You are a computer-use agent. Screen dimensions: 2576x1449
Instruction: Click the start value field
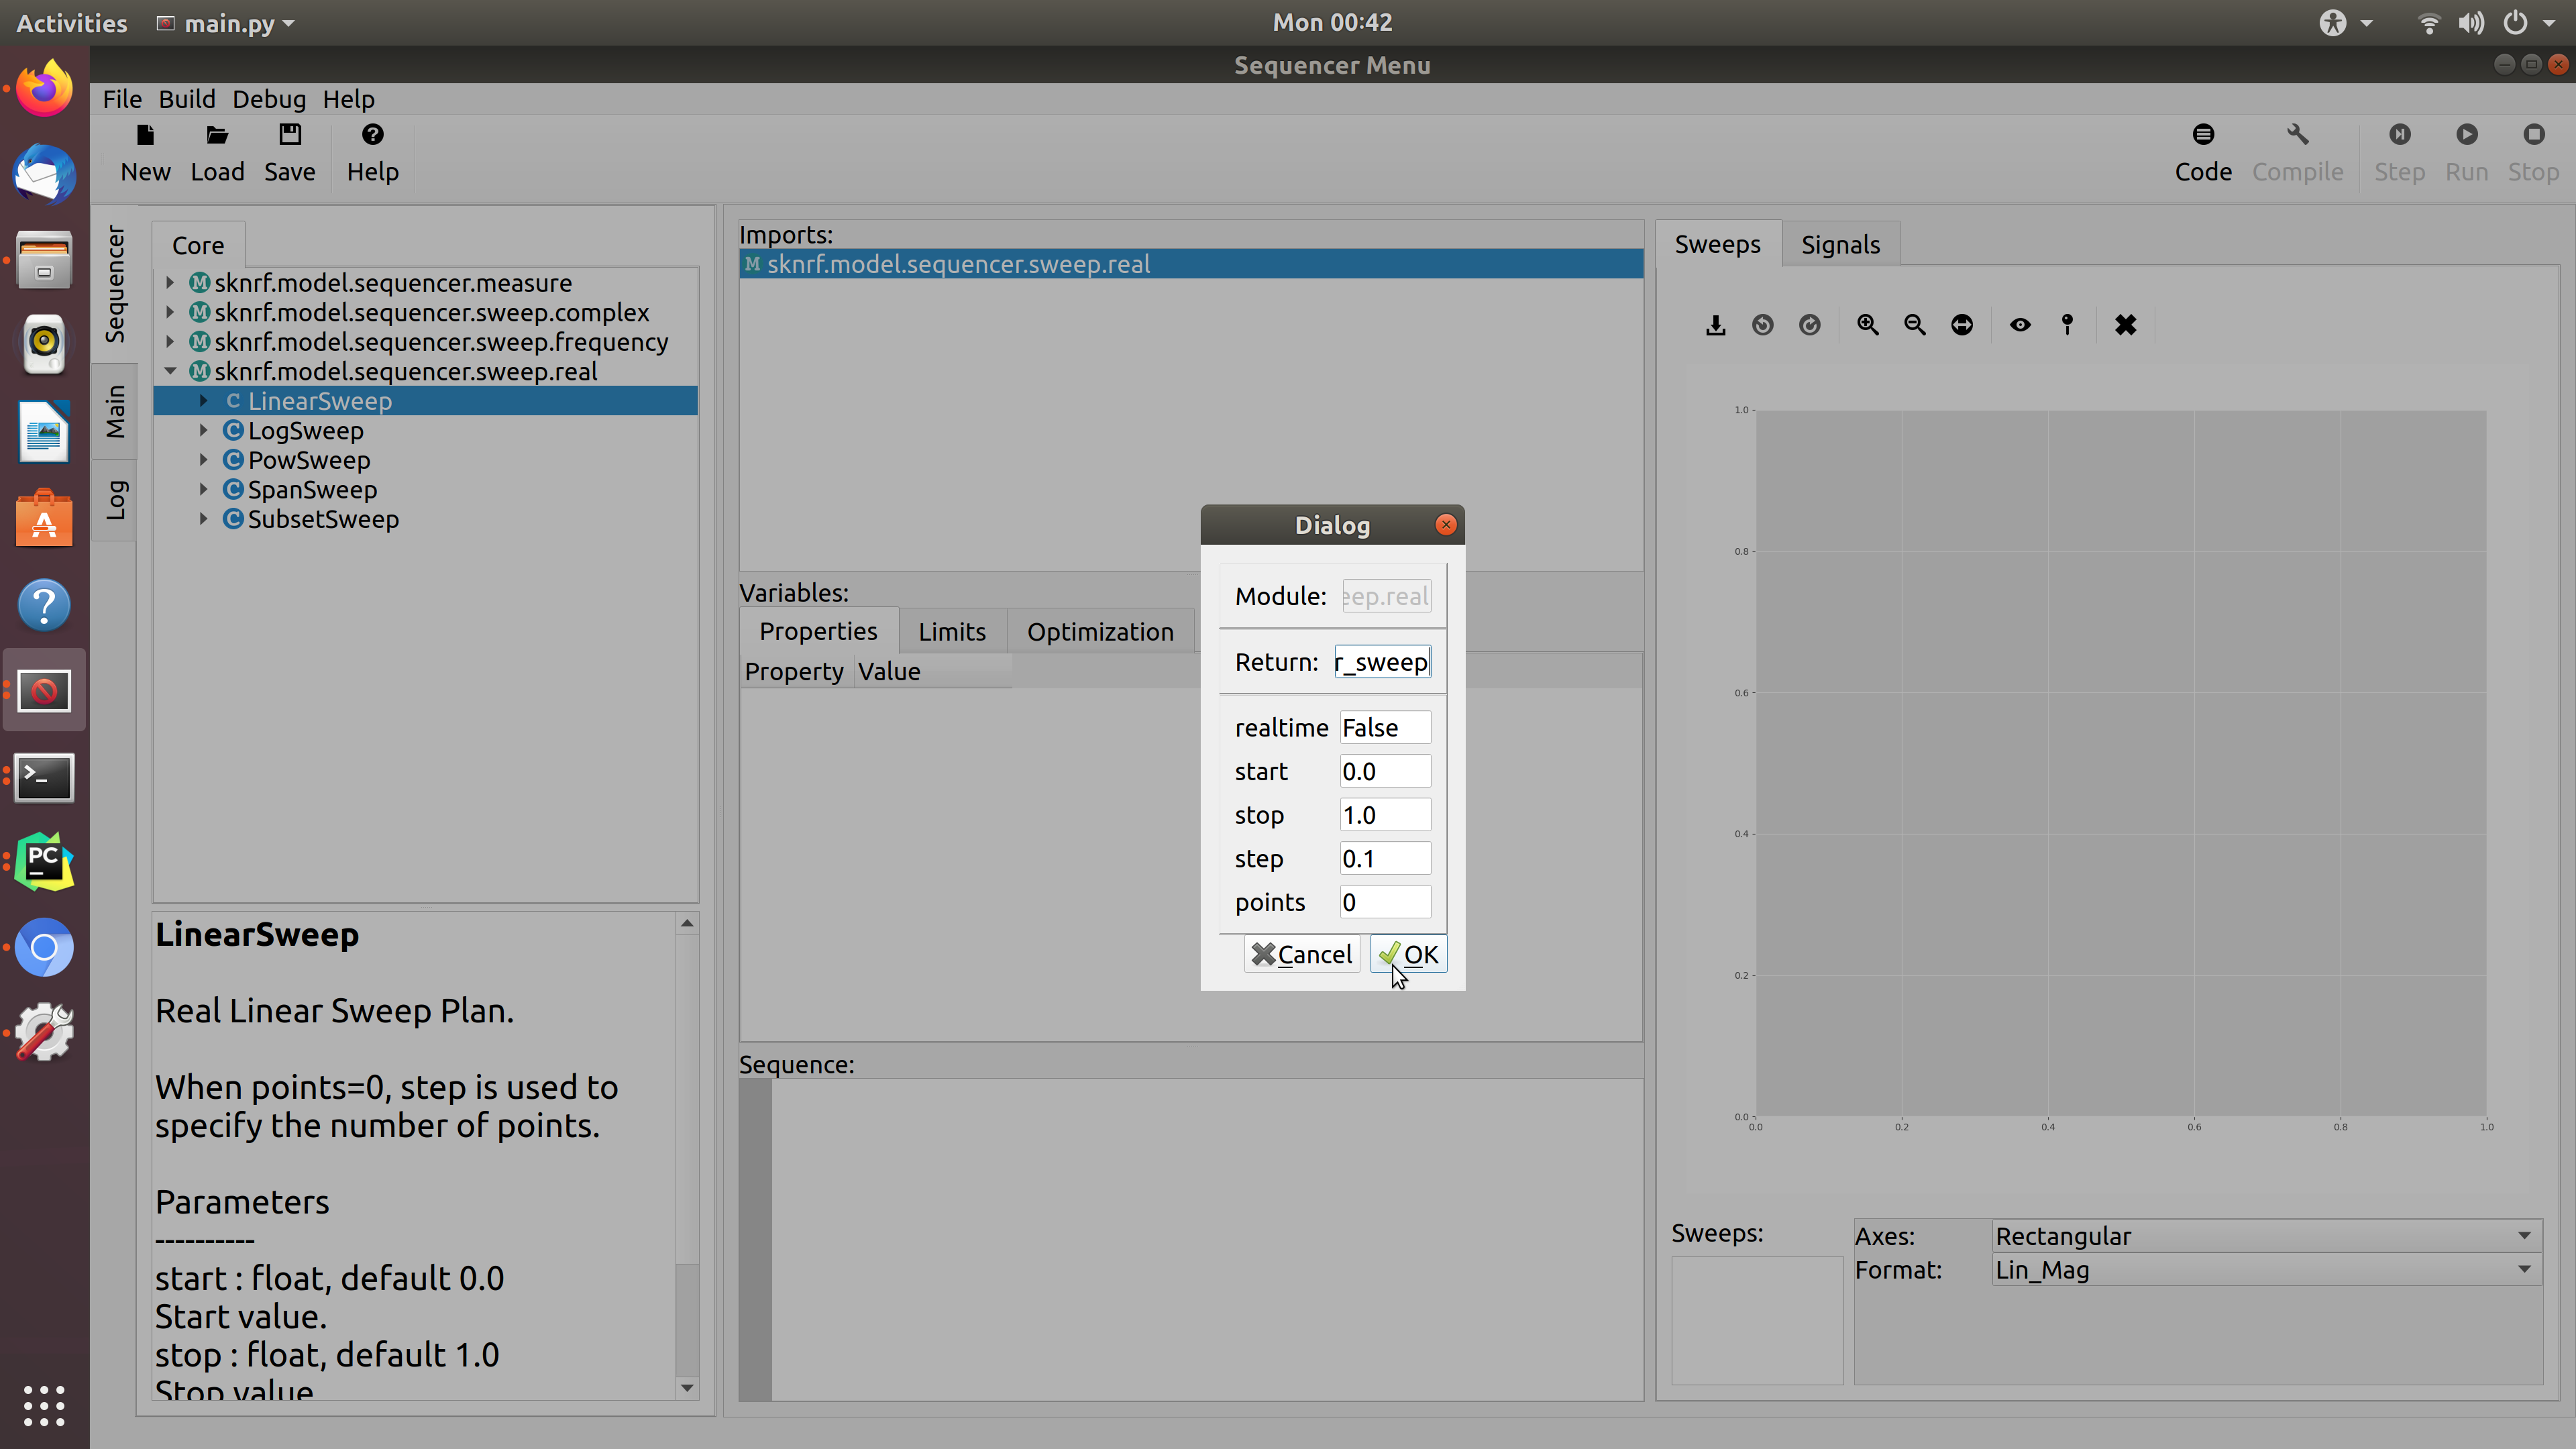point(1385,771)
